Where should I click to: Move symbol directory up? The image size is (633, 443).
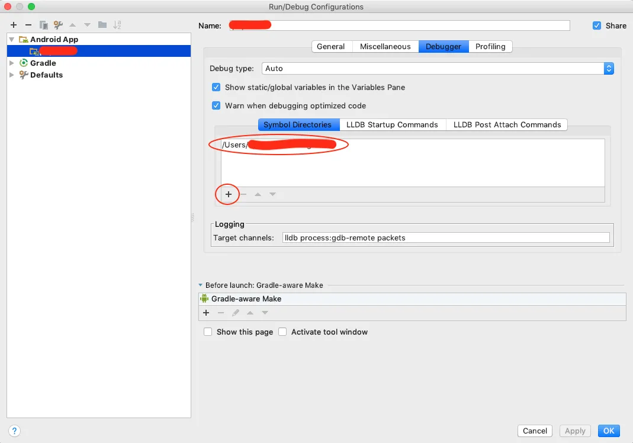[x=258, y=194]
